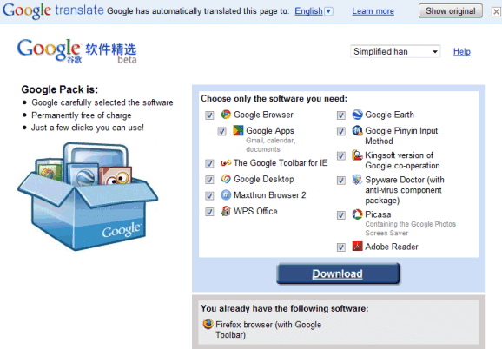Open the Learn more link
Image resolution: width=502 pixels, height=349 pixels.
click(x=373, y=11)
